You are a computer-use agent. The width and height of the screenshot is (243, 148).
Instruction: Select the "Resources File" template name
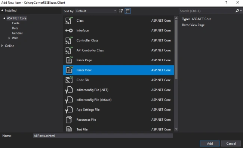(86, 120)
